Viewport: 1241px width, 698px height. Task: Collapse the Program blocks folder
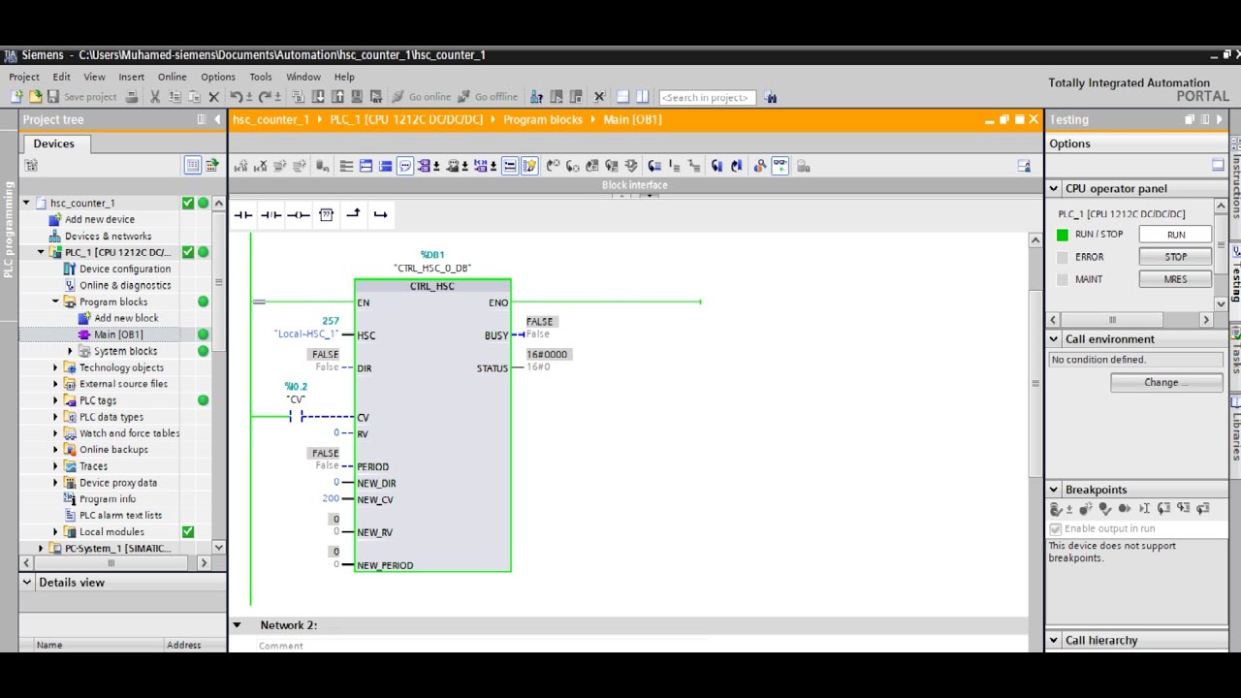pos(55,301)
